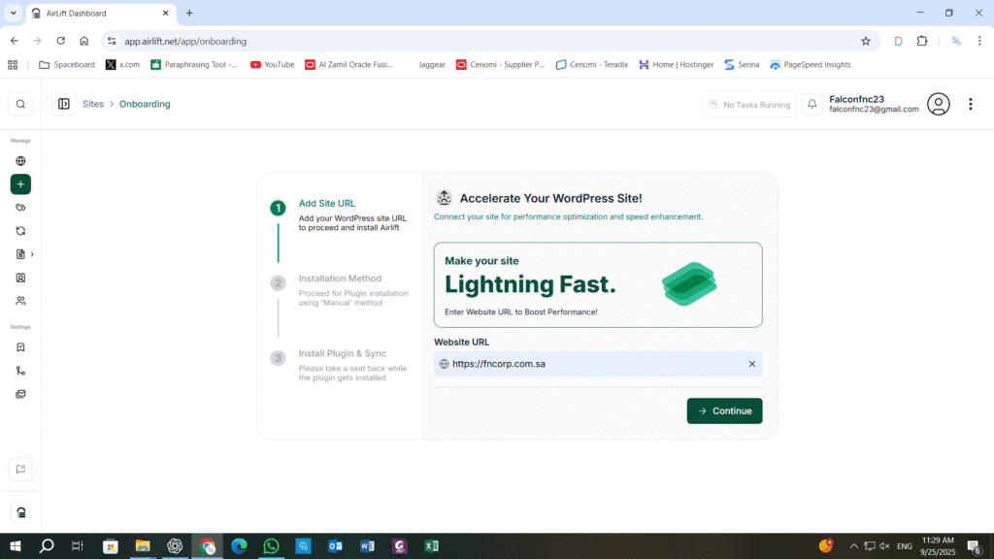Click the browser back arrow

pyautogui.click(x=14, y=41)
